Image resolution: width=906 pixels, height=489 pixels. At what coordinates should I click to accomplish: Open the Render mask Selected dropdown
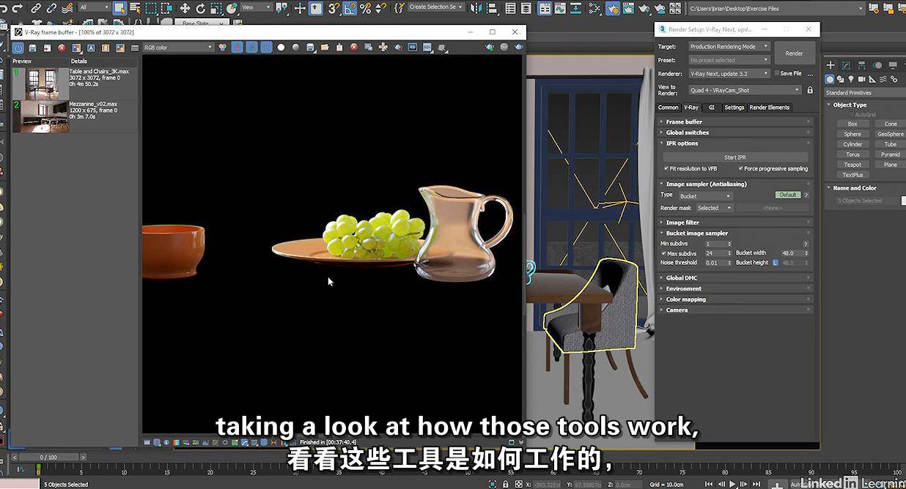714,208
